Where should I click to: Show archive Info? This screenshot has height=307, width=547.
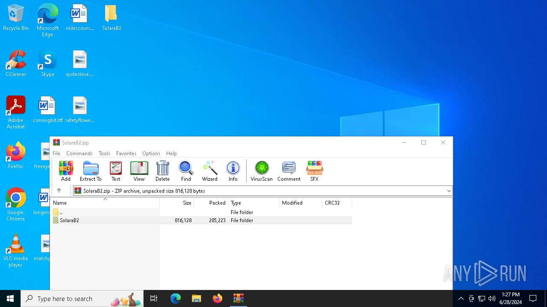tap(233, 171)
